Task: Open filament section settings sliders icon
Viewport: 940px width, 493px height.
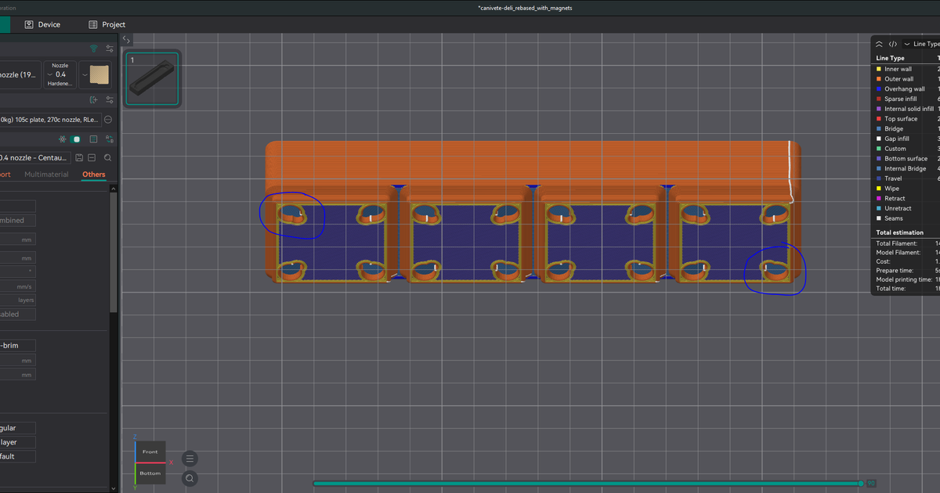Action: [x=110, y=99]
